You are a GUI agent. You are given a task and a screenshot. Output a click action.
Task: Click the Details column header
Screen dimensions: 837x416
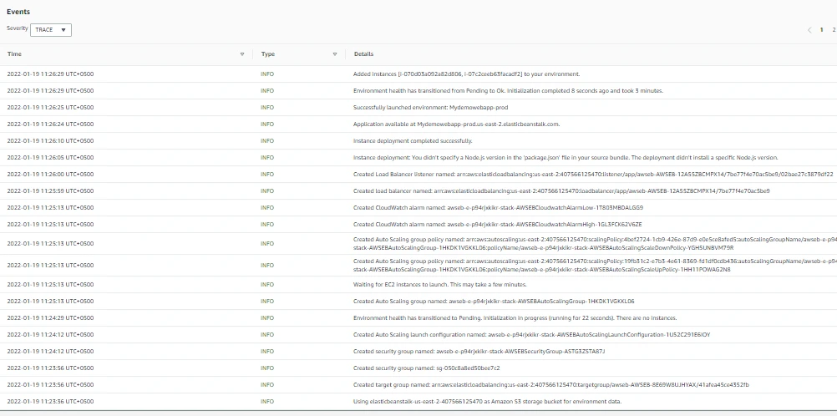click(363, 54)
